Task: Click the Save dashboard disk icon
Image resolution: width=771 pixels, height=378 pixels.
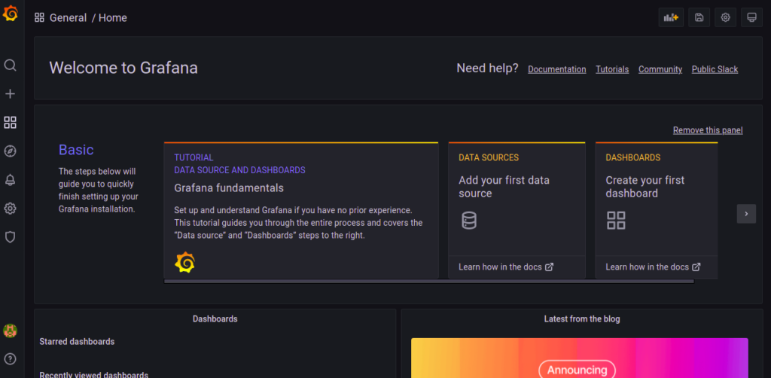Action: 699,17
